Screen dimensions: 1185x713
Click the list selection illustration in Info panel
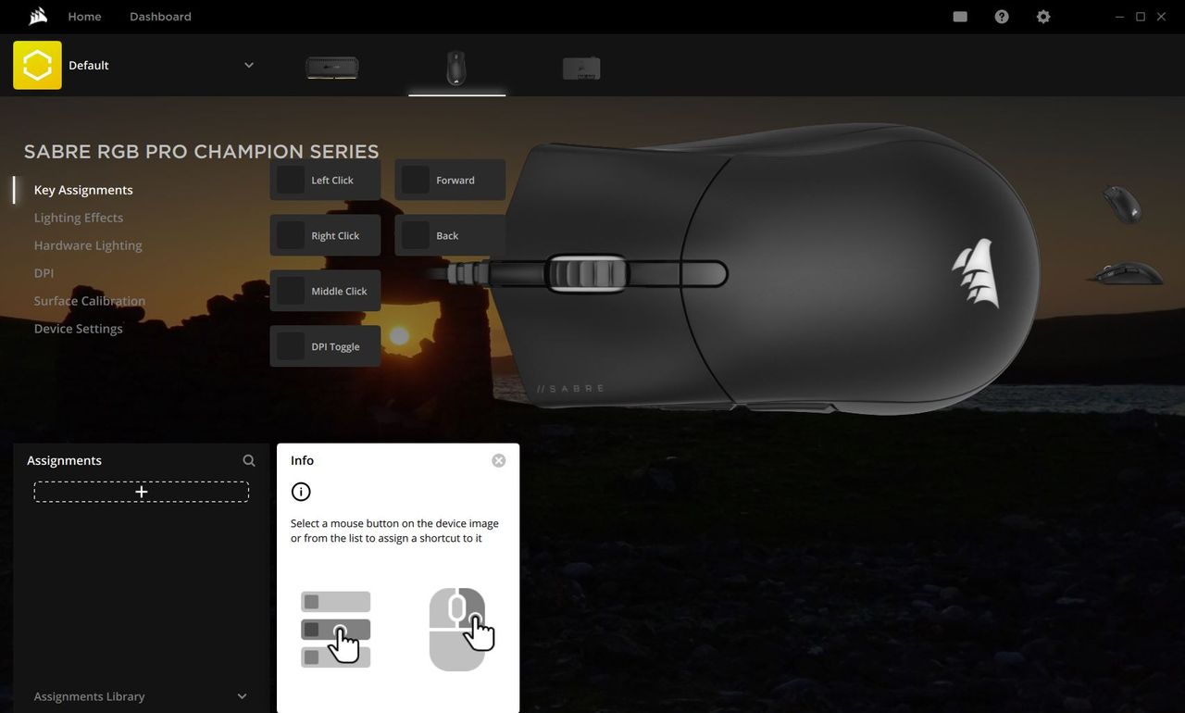(337, 630)
